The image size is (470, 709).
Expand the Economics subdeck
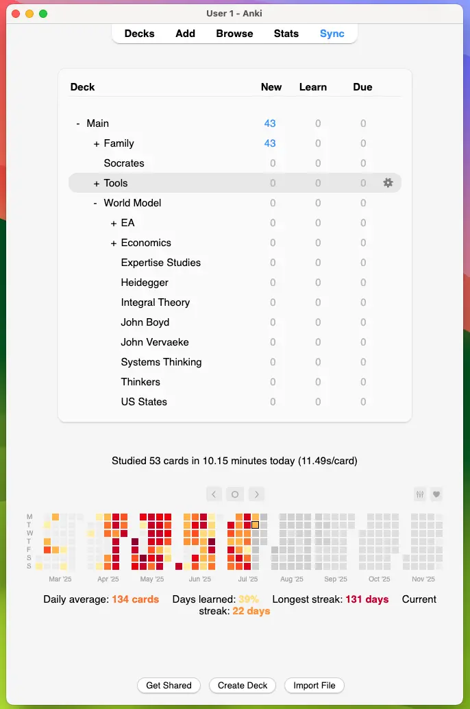[x=114, y=243]
